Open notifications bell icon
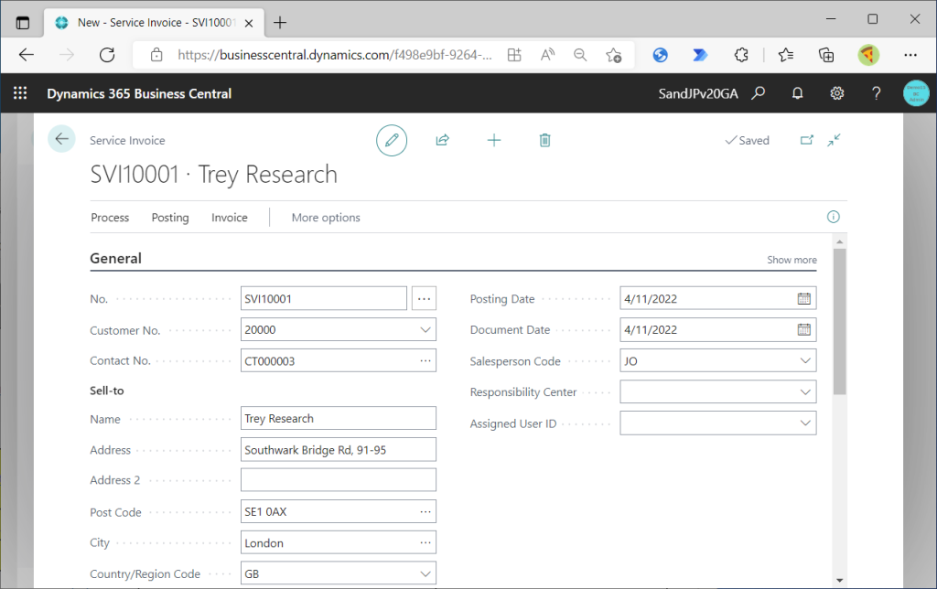This screenshot has width=937, height=589. point(798,93)
